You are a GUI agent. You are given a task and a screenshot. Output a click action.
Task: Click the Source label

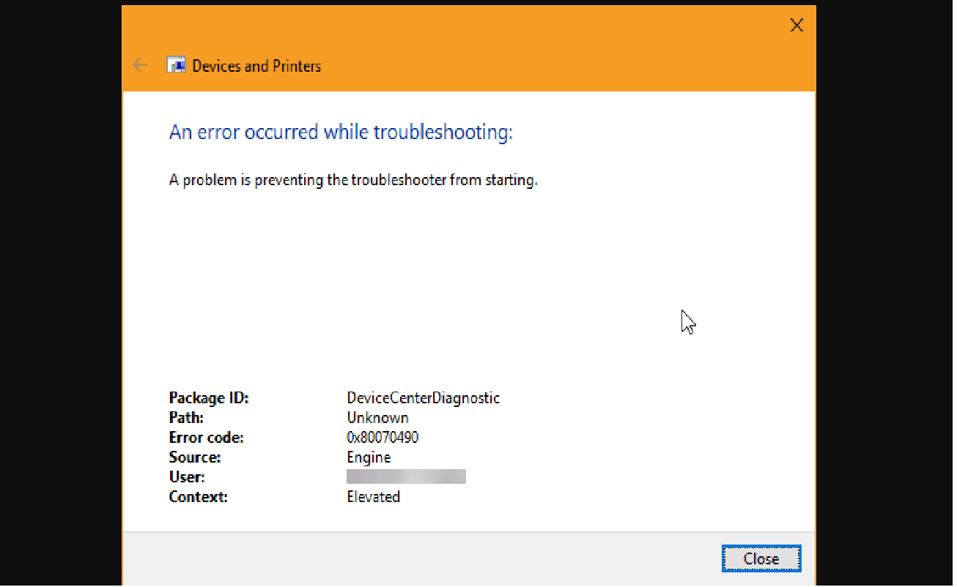(195, 457)
